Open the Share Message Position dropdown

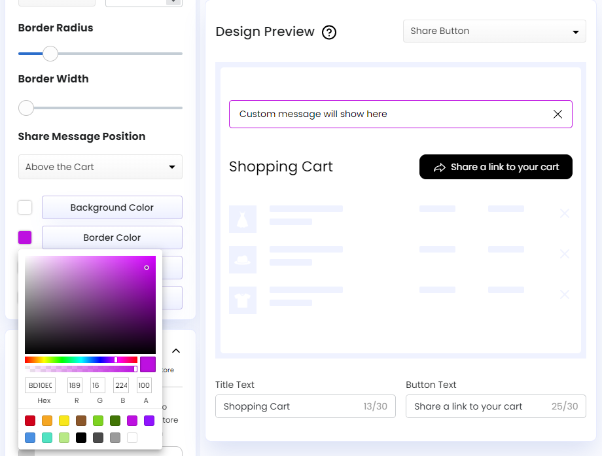tap(100, 167)
